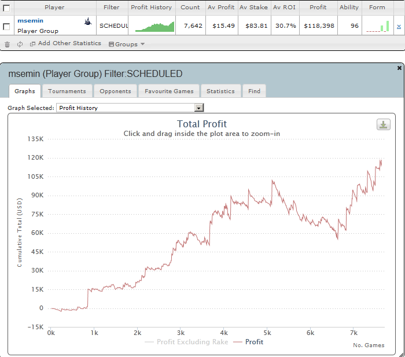This screenshot has height=357, width=405.
Task: Click the Player Group label under msemin
Action: point(38,31)
